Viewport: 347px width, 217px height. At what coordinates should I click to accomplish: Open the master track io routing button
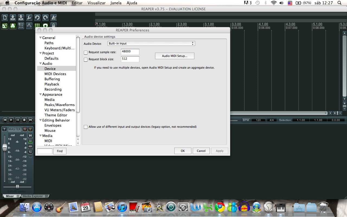click(x=30, y=141)
